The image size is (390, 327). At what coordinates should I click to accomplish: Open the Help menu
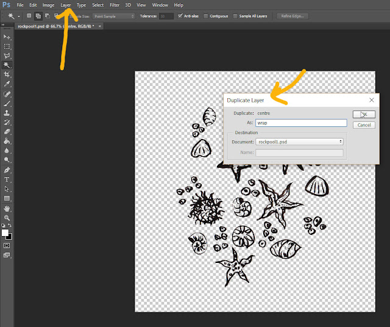click(179, 5)
